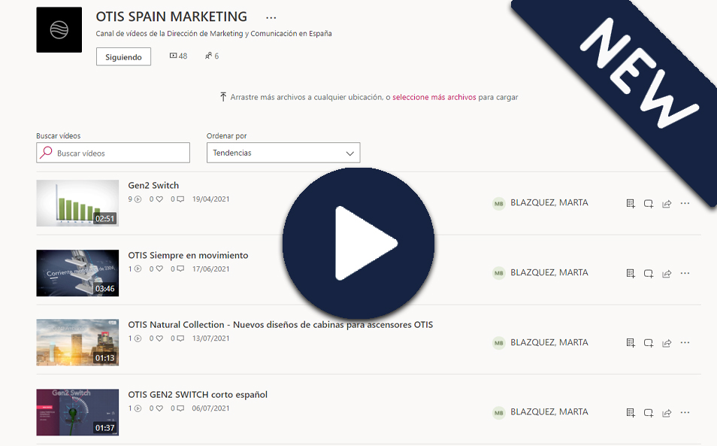The height and width of the screenshot is (446, 717).
Task: Open channel options ellipsis beside OTIS SPAIN MARKETING
Action: [271, 18]
